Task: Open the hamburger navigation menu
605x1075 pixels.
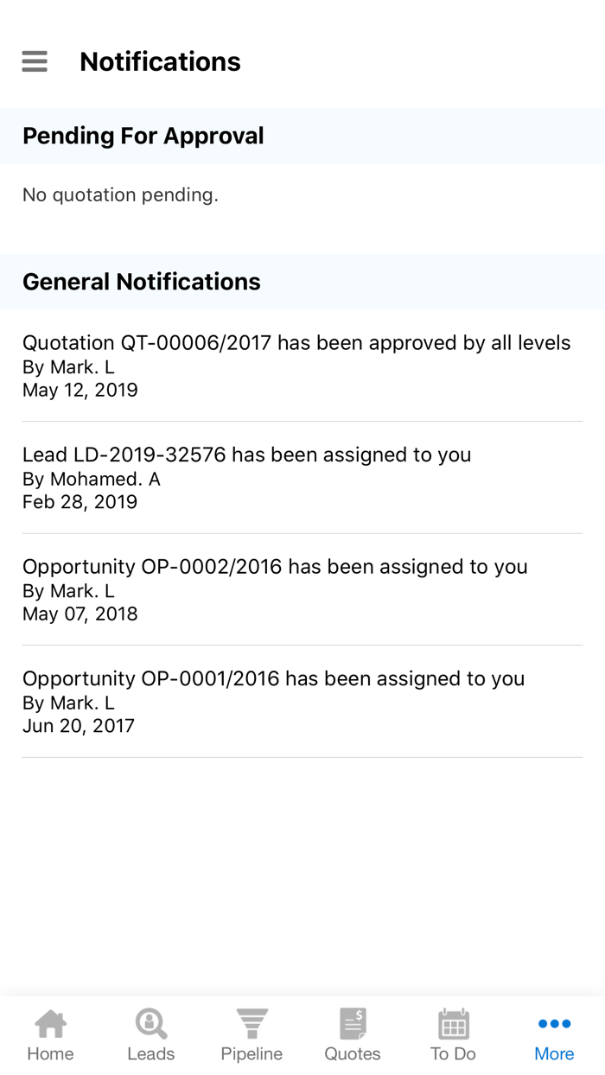Action: click(x=34, y=61)
